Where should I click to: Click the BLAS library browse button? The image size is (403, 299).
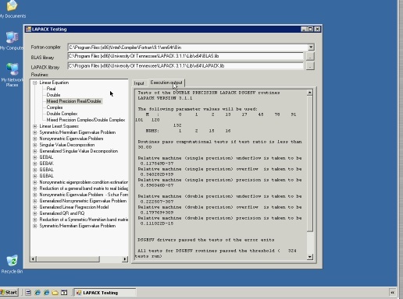point(310,56)
